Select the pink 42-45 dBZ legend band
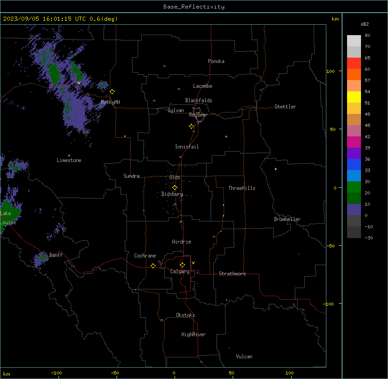Screen dimensions: 388x379 pos(354,131)
